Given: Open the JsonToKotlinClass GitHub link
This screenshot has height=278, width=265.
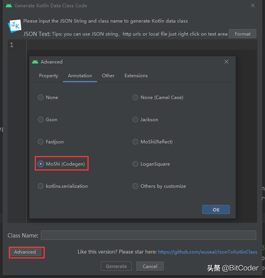Looking at the screenshot, I should (207, 252).
